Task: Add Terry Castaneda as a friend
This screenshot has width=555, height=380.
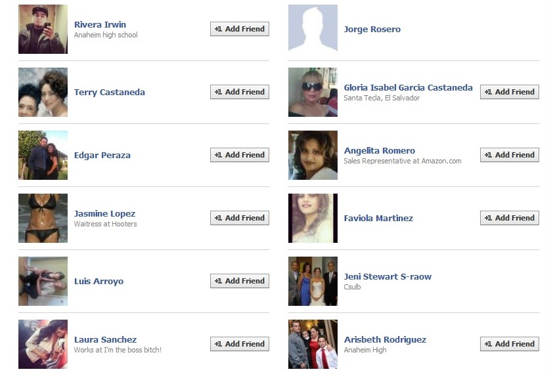Action: (240, 92)
